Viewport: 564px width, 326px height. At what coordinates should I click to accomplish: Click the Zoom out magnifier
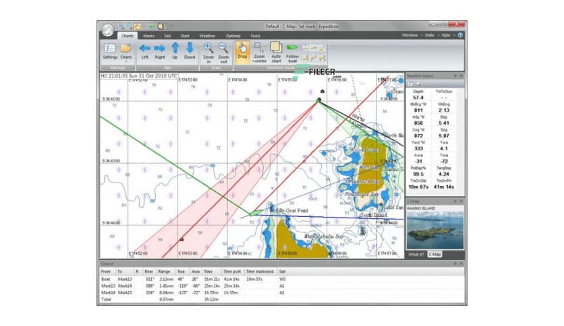(x=223, y=51)
